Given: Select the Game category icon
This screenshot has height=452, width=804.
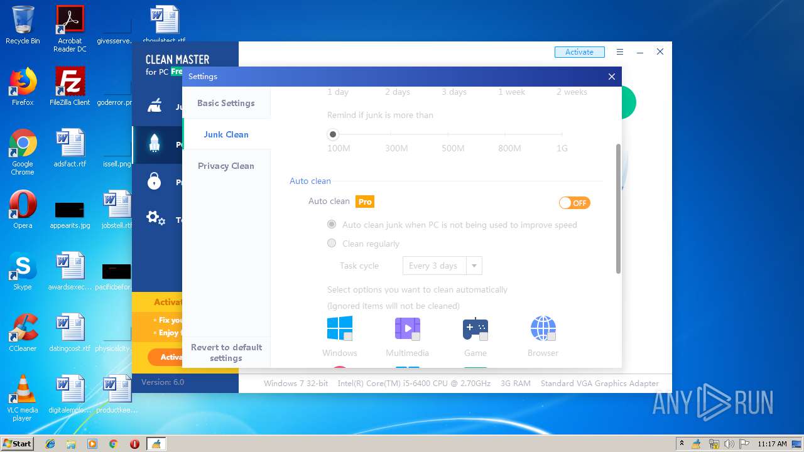Looking at the screenshot, I should (475, 328).
